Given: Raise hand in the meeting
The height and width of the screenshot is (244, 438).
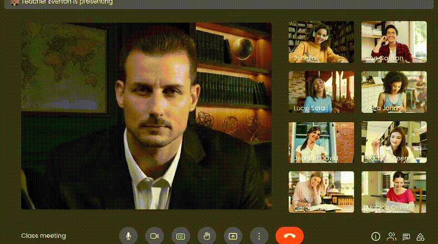Looking at the screenshot, I should pyautogui.click(x=207, y=236).
